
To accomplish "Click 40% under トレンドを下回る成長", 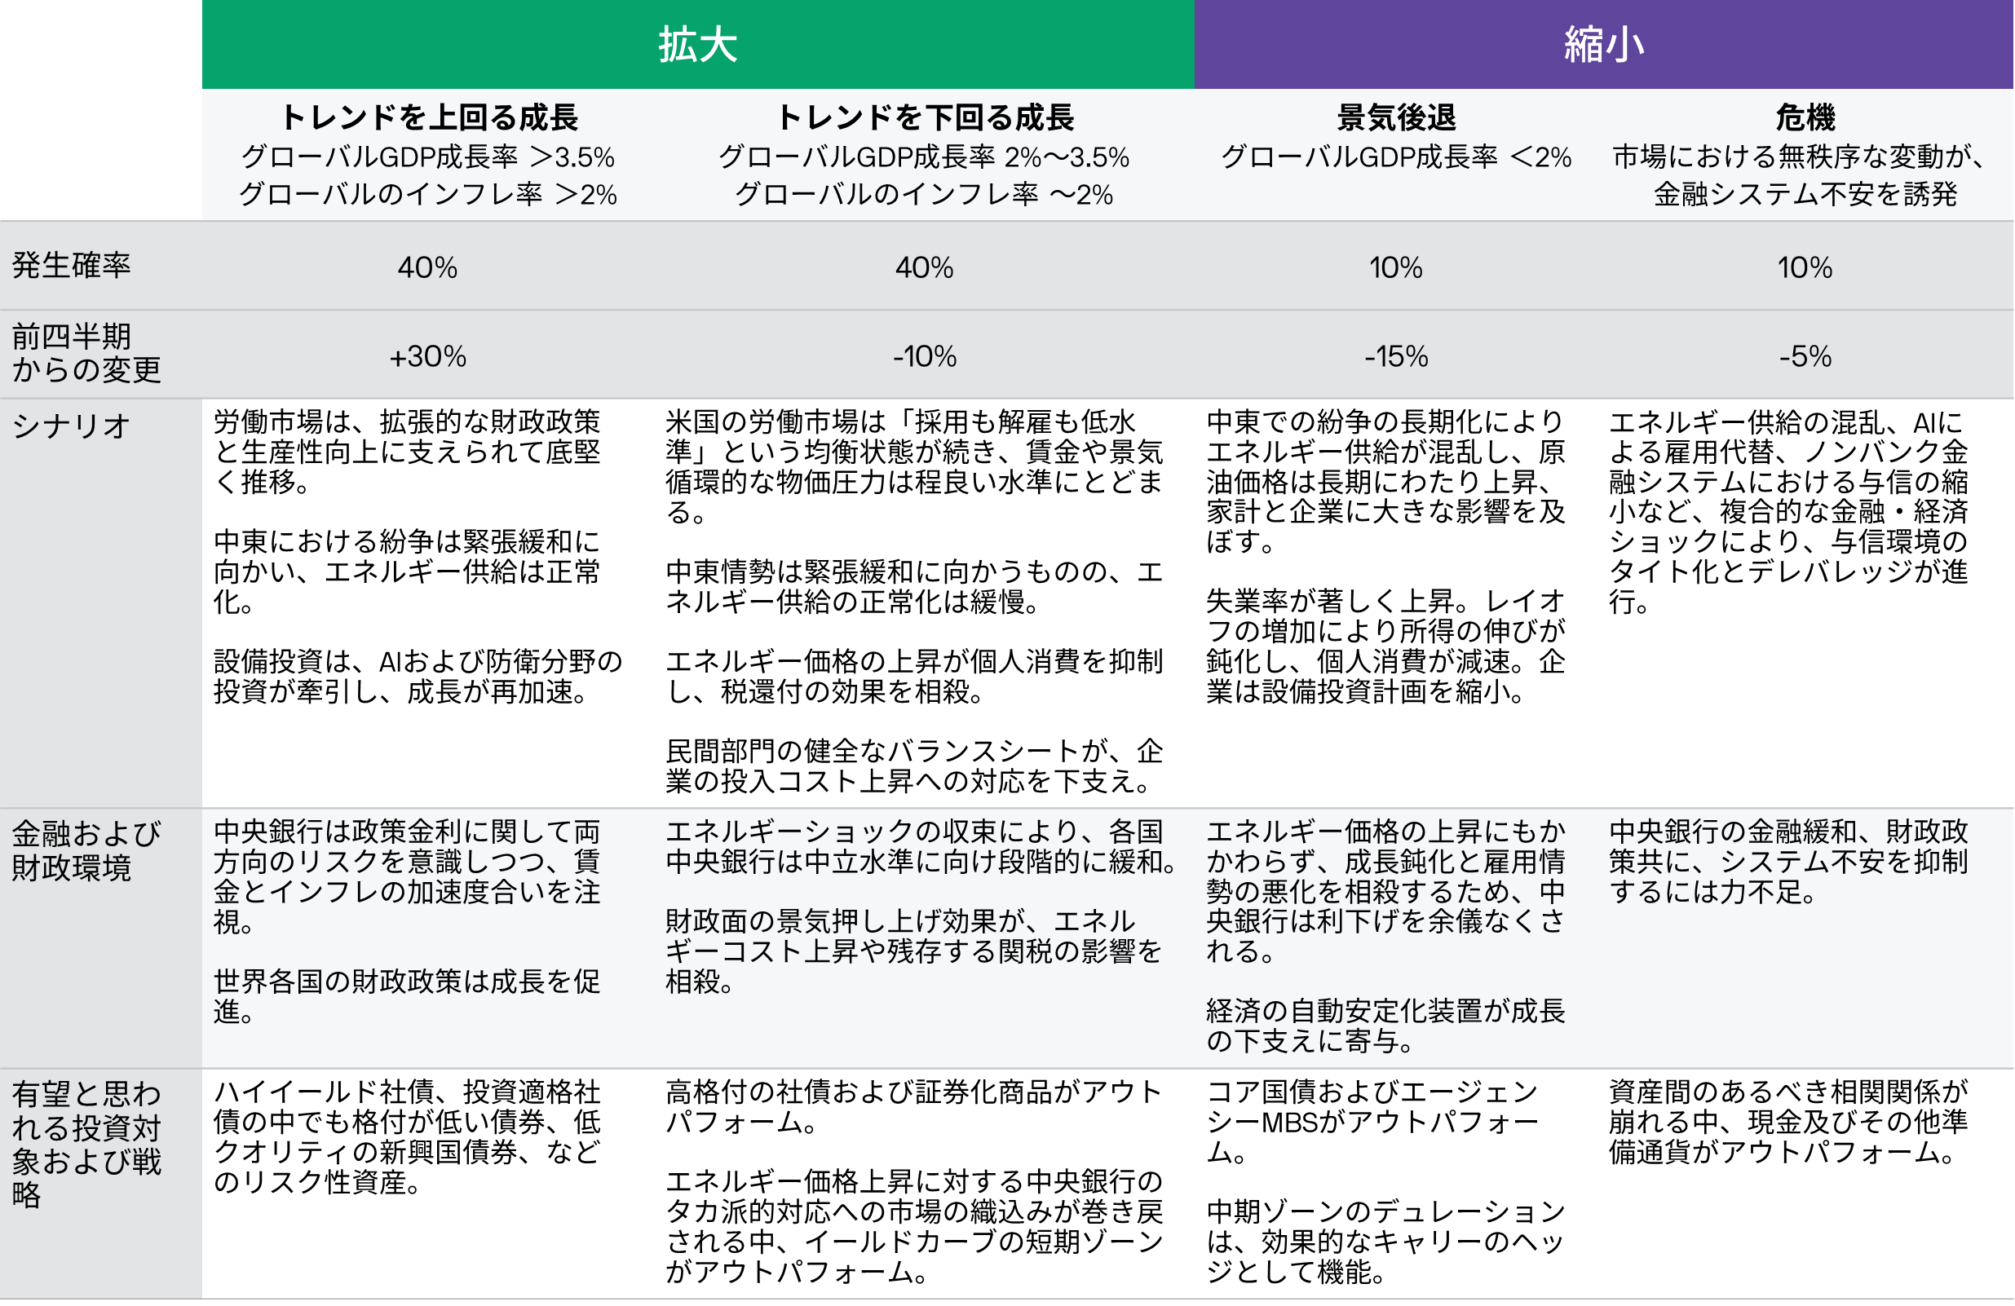I will [x=925, y=267].
